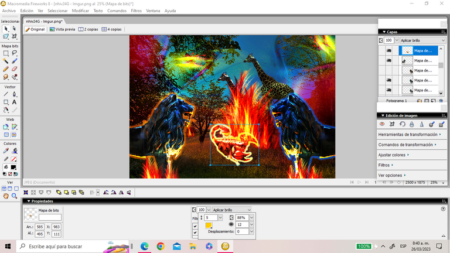This screenshot has height=253, width=450.
Task: Click the Red Eye removal icon
Action: point(382,124)
